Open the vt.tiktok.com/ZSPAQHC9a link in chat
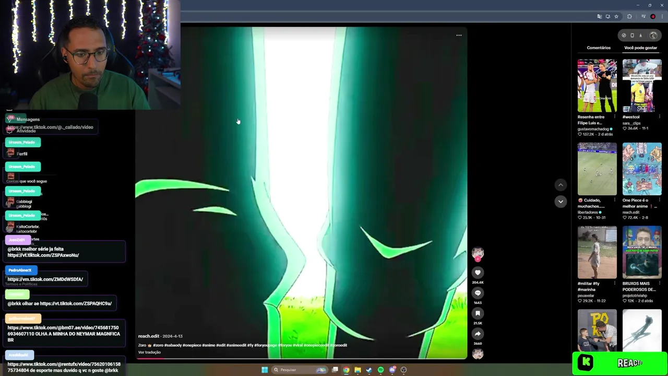Screen dimensions: 668x376 point(76,303)
